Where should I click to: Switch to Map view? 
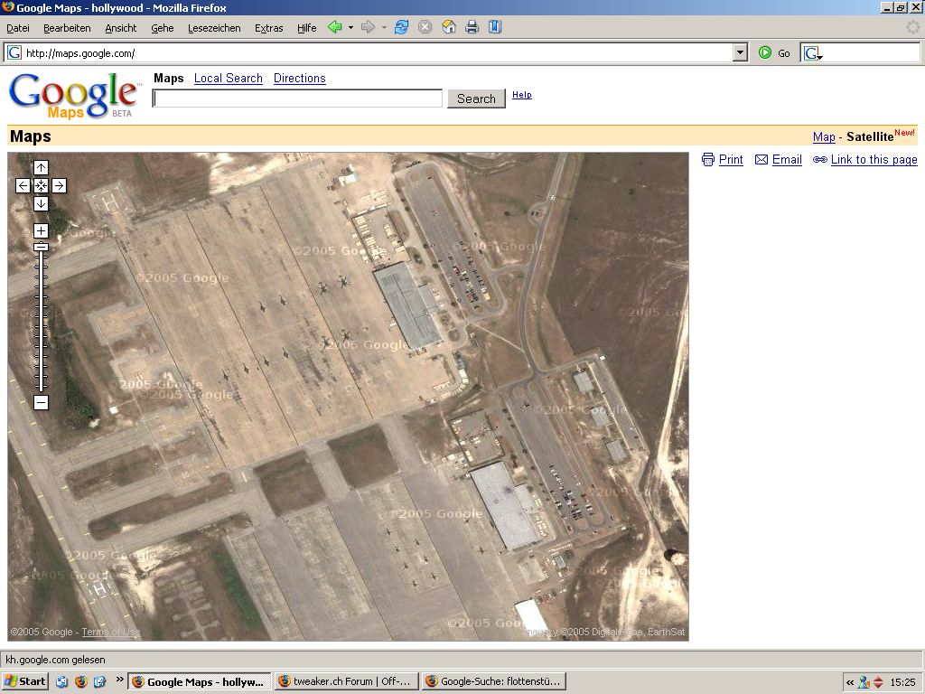click(x=823, y=136)
